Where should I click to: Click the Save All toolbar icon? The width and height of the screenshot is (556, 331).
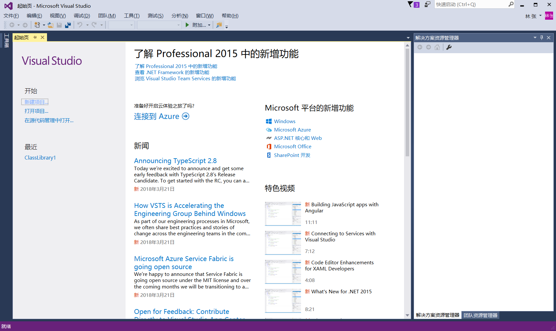68,25
